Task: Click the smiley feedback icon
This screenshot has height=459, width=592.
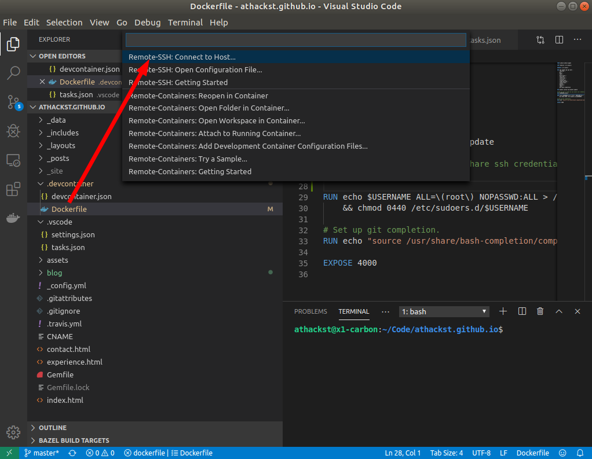Action: [x=562, y=453]
